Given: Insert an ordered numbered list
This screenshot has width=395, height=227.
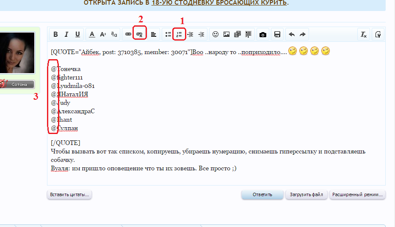Looking at the screenshot, I should coord(179,35).
